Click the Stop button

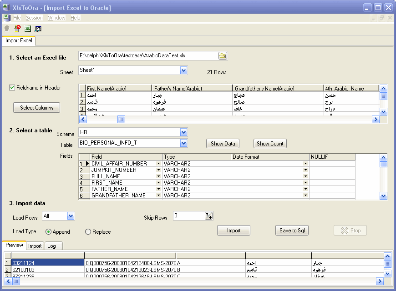click(x=350, y=231)
